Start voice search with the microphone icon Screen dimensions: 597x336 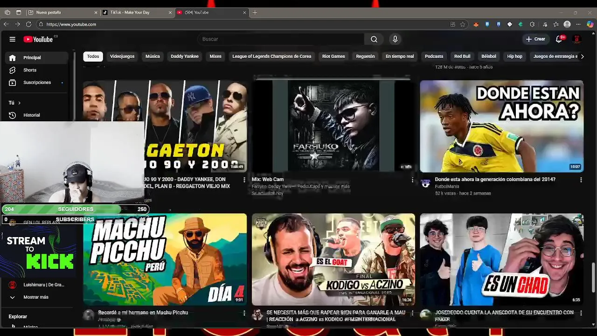(x=395, y=39)
